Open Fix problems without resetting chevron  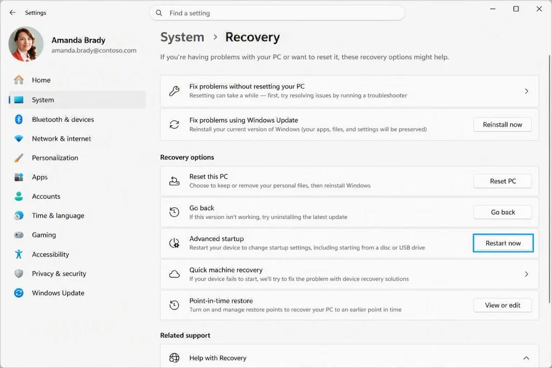pyautogui.click(x=527, y=91)
